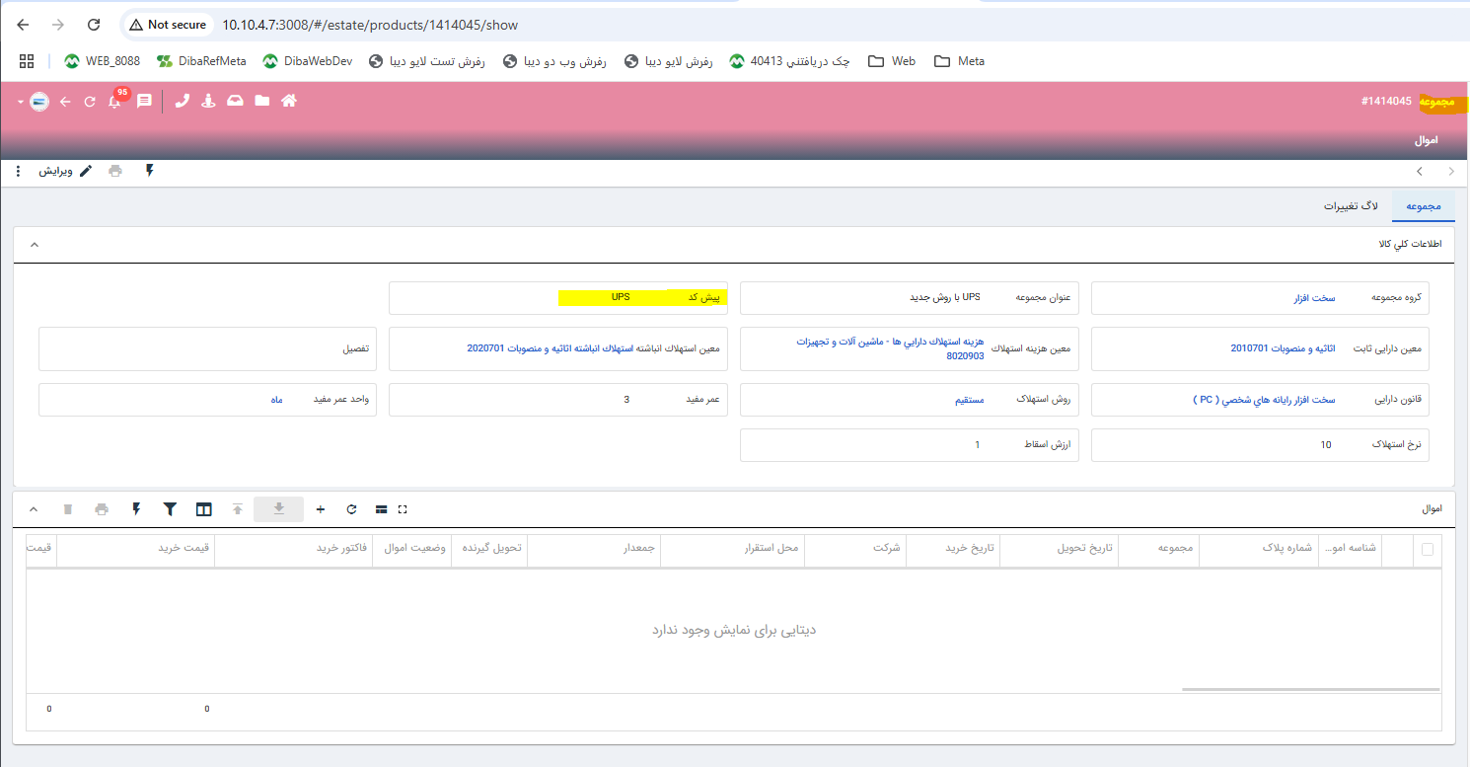Viewport: 1470px width, 767px height.
Task: Collapse the اموال grid panel
Action: click(x=35, y=509)
